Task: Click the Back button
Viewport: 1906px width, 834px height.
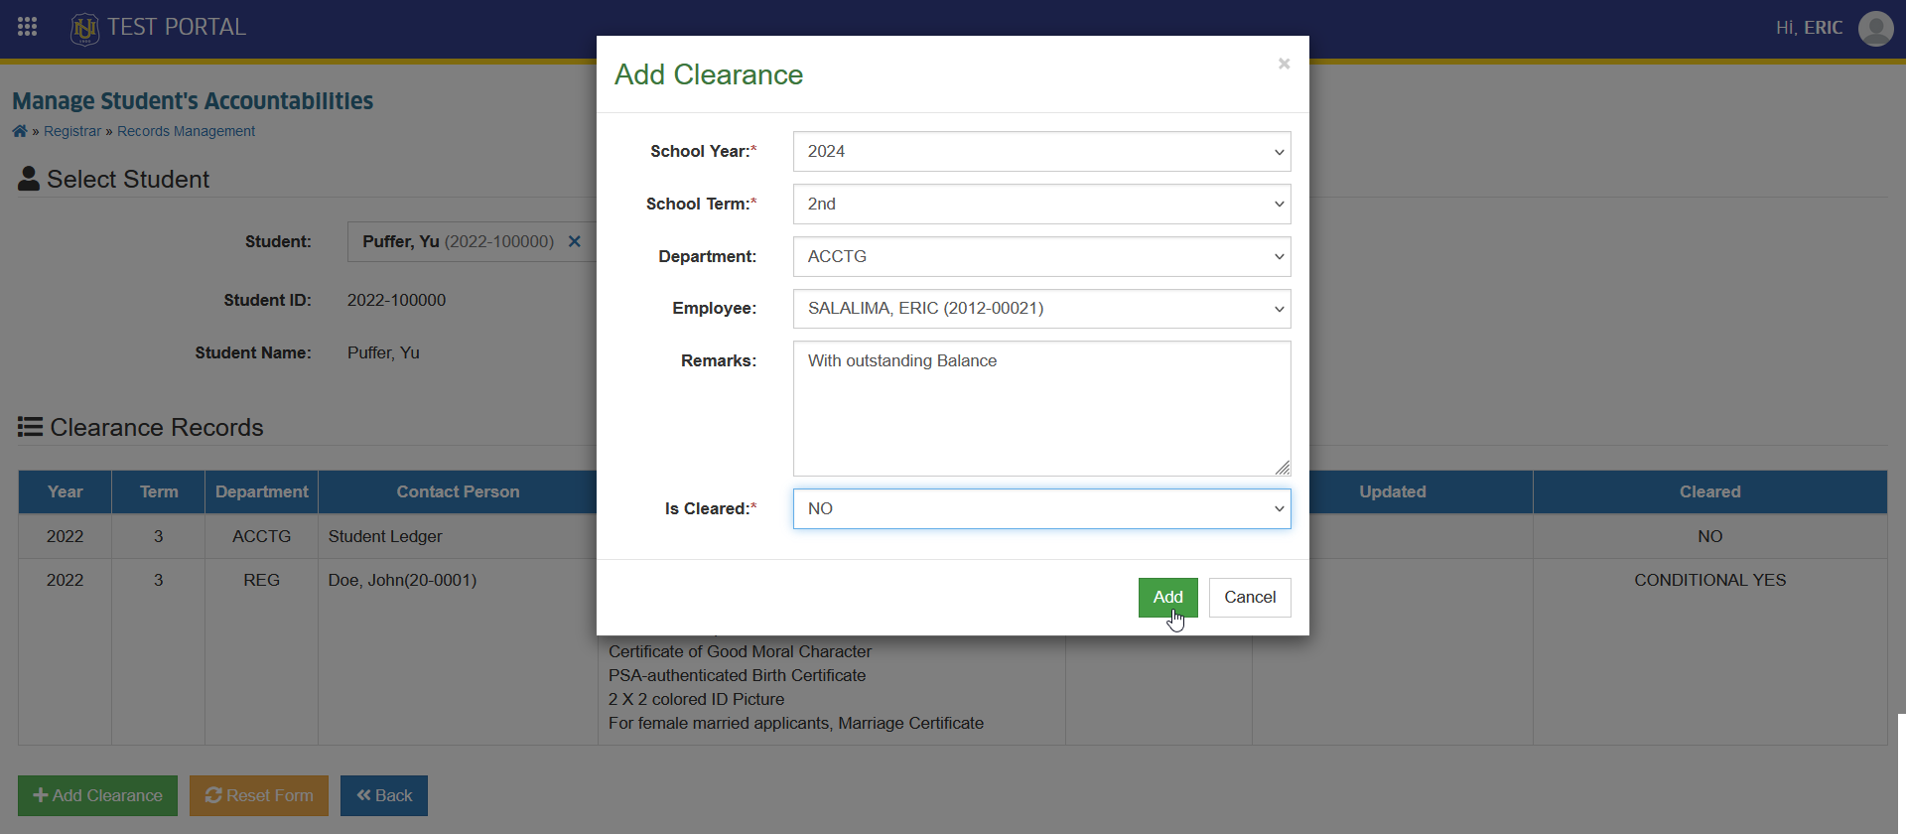Action: point(384,795)
